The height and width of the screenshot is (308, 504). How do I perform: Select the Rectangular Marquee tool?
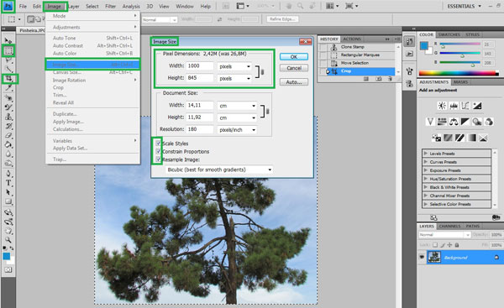(x=8, y=50)
